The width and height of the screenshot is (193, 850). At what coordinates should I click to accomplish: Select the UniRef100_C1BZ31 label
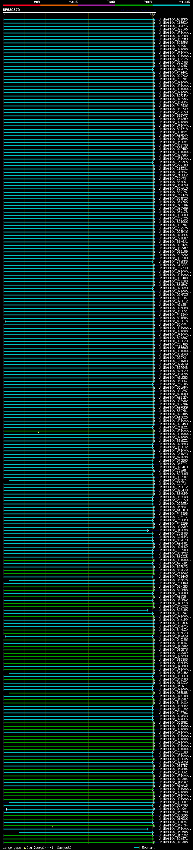coord(173,169)
